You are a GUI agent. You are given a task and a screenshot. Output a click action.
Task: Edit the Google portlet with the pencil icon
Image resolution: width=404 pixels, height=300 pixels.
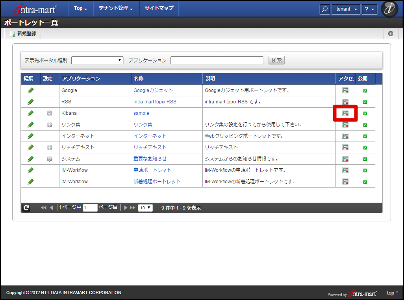pyautogui.click(x=30, y=90)
